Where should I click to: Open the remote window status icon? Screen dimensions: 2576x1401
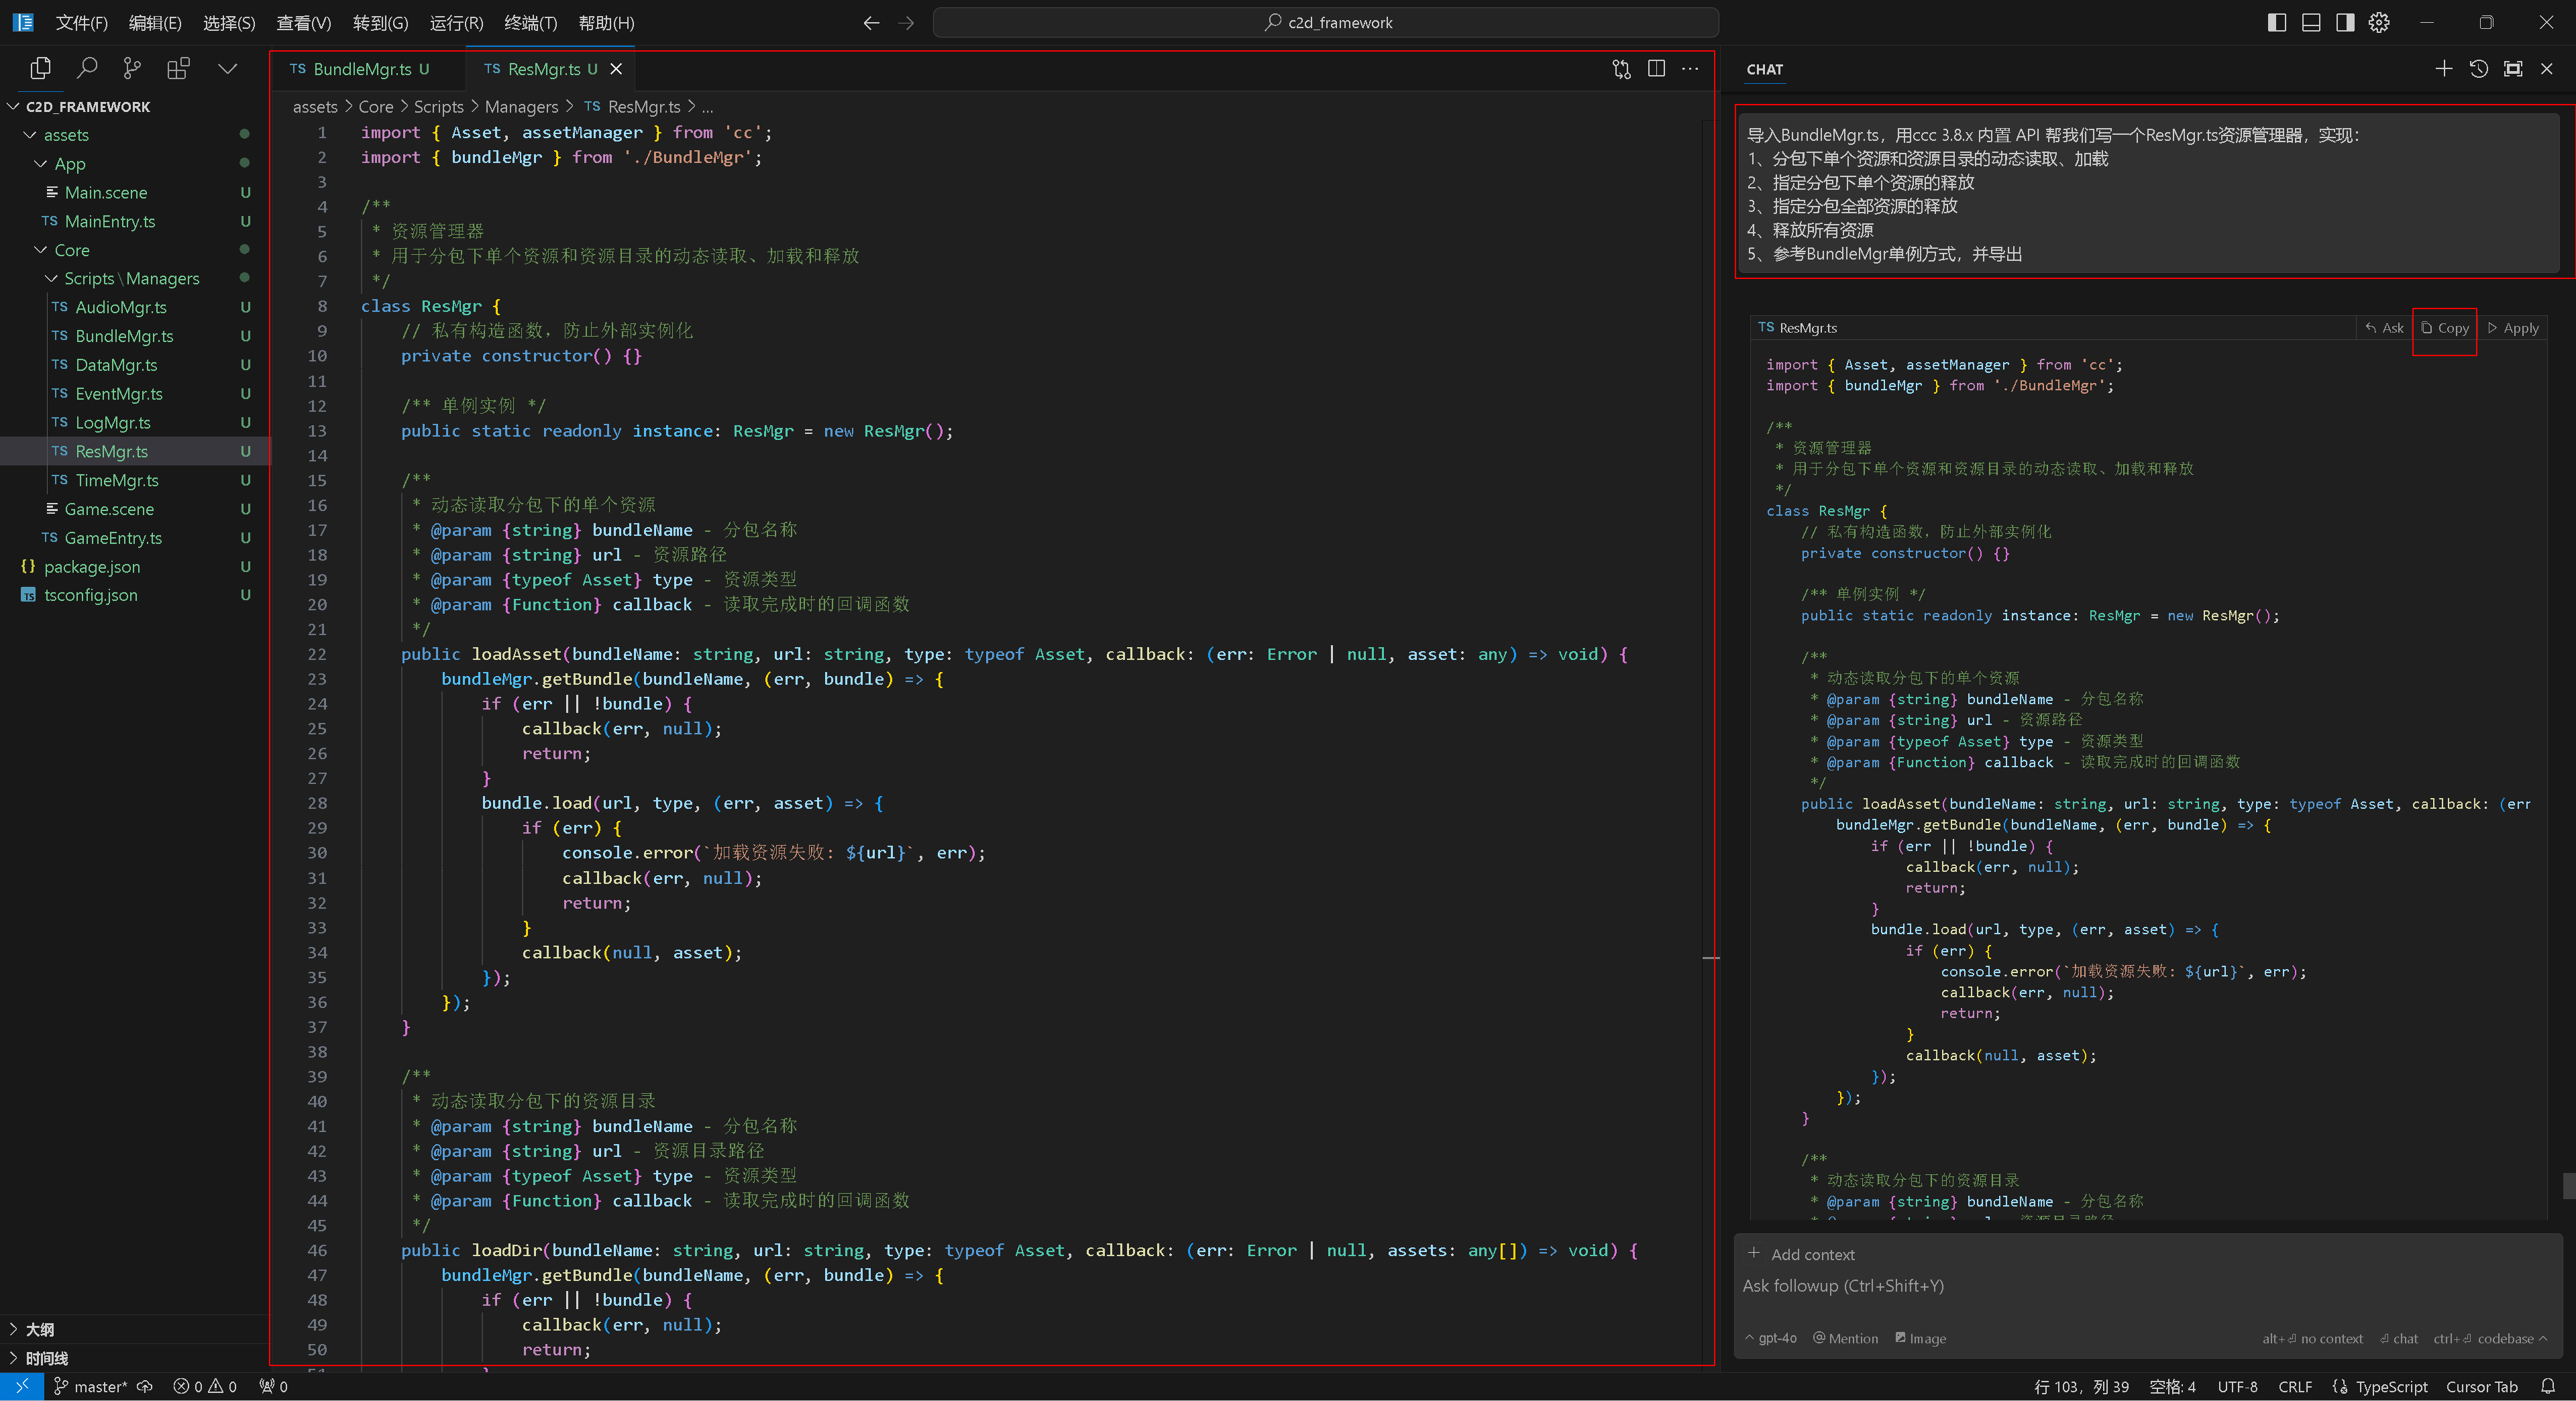tap(22, 1387)
